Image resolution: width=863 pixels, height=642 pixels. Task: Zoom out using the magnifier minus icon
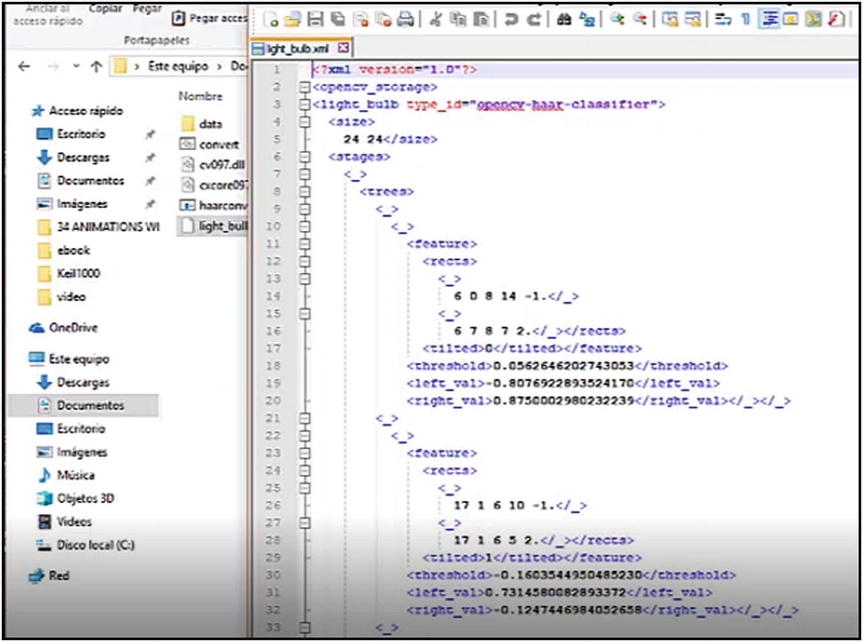[640, 19]
